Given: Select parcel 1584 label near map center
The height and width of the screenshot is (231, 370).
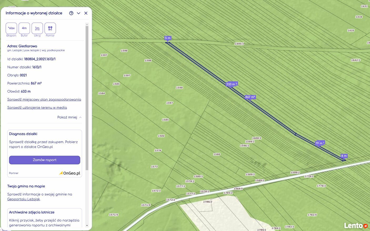Looking at the screenshot, I should coord(161,136).
